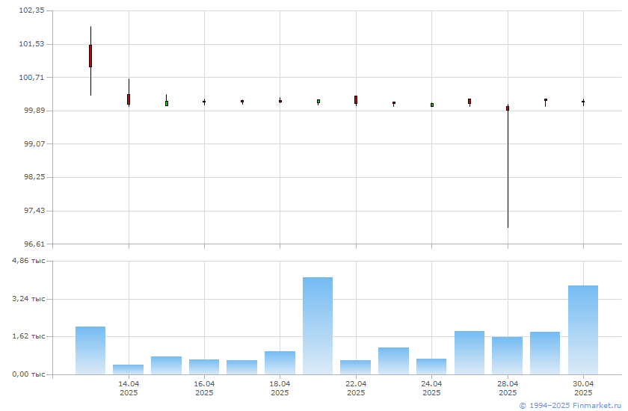Select the 22.04 2025 date label
Image resolution: width=628 pixels, height=411 pixels.
point(356,388)
